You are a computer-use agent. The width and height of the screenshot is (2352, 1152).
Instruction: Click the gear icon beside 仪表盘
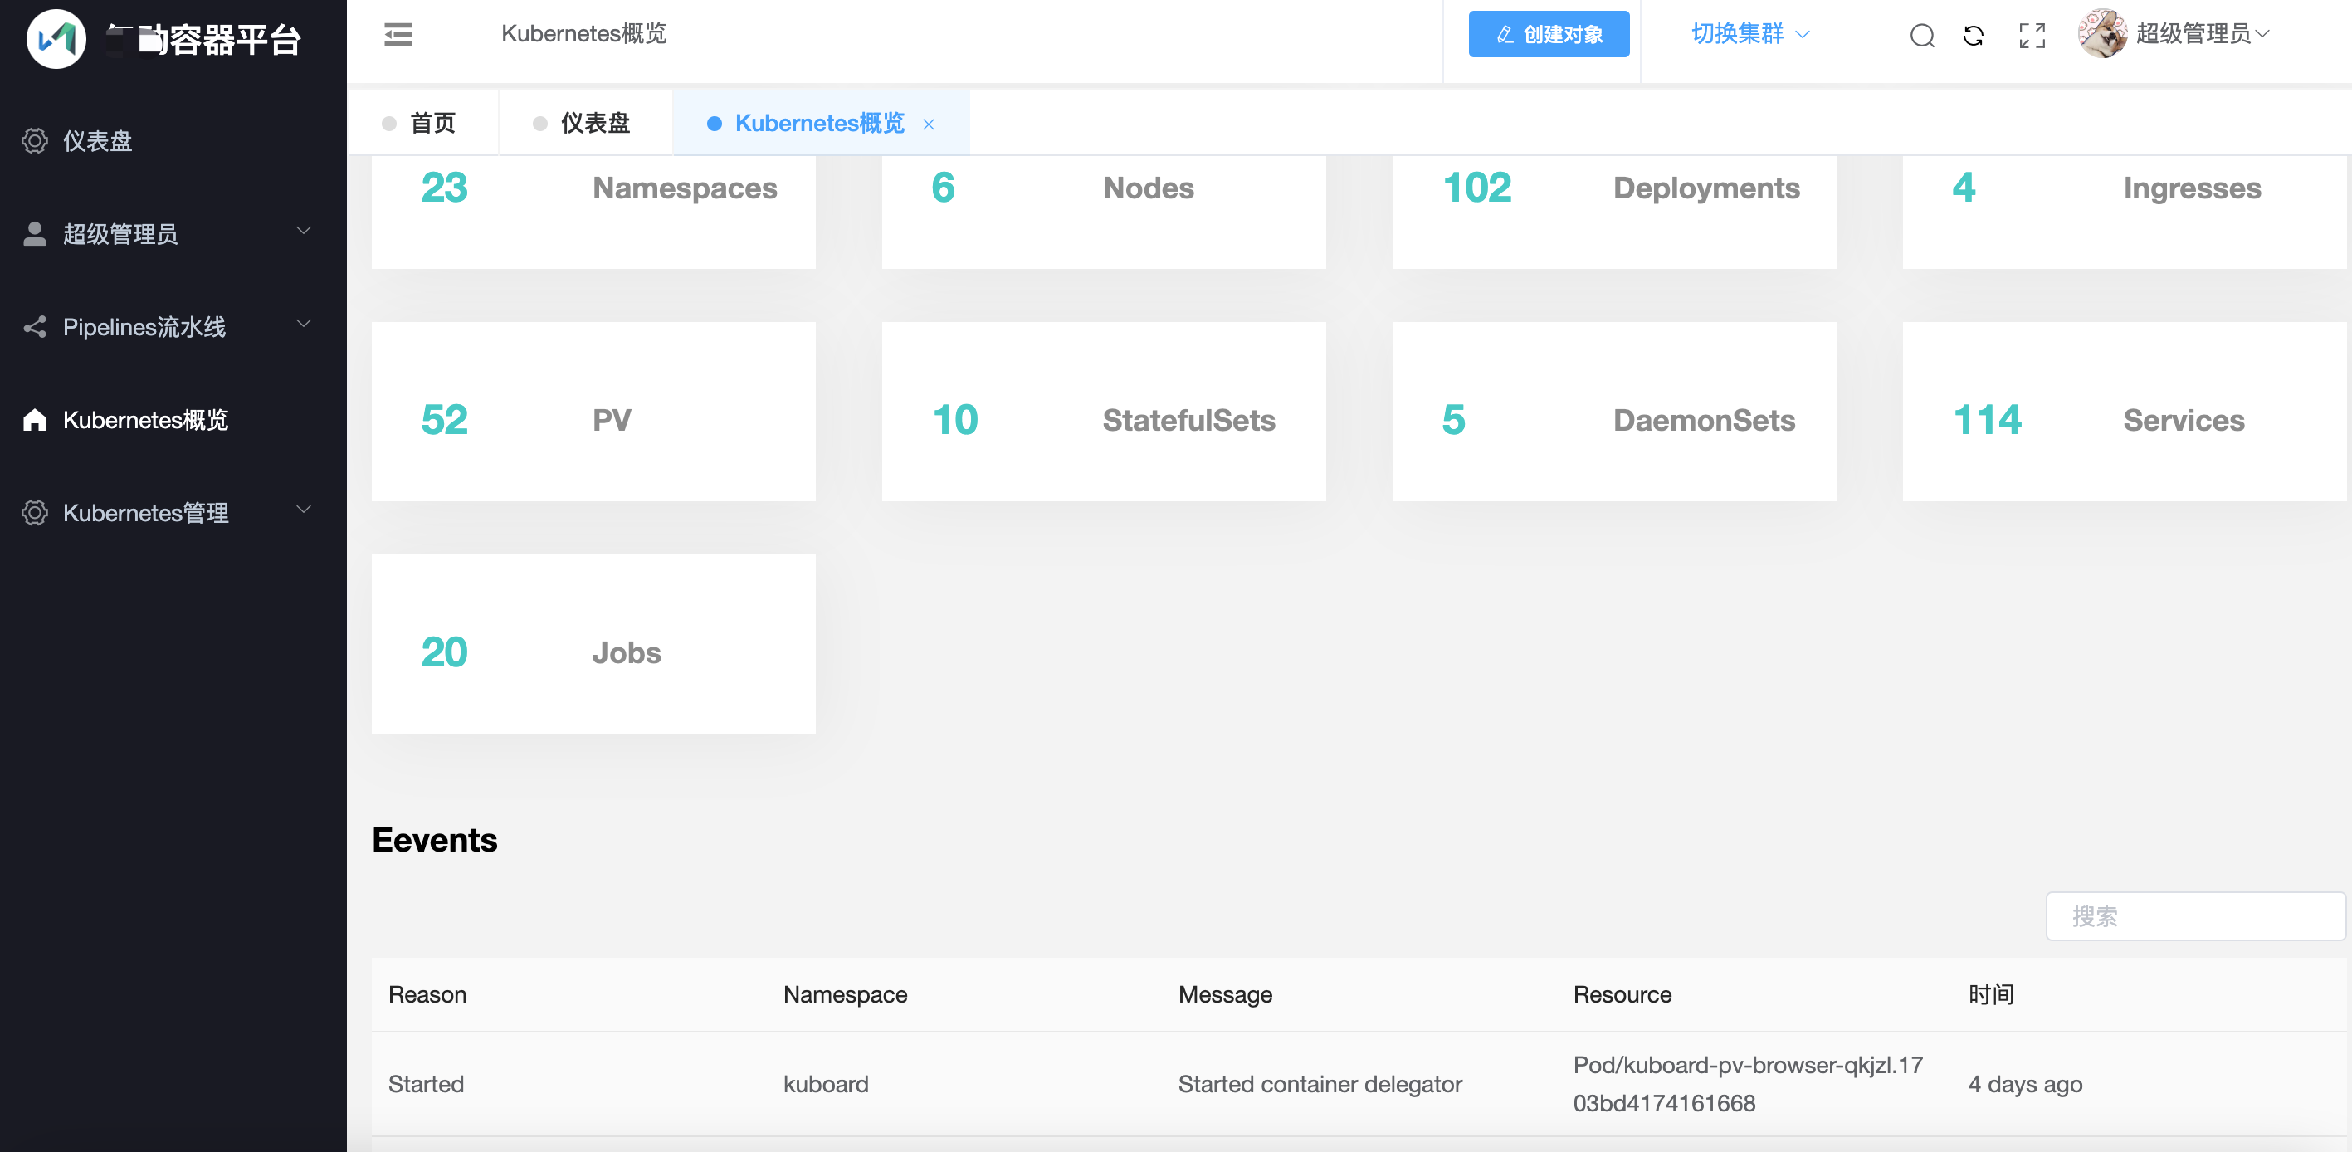[x=35, y=140]
